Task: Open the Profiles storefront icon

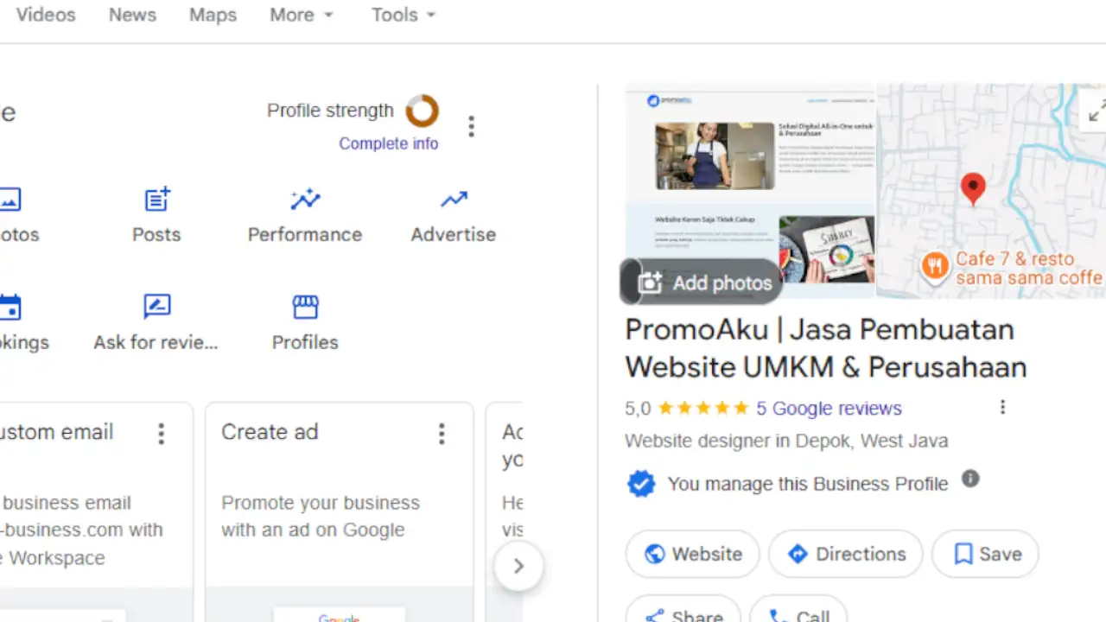Action: [305, 307]
